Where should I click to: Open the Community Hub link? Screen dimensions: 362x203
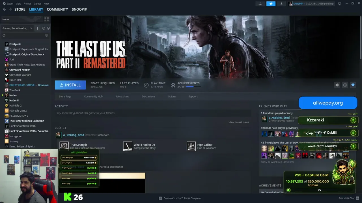93,96
